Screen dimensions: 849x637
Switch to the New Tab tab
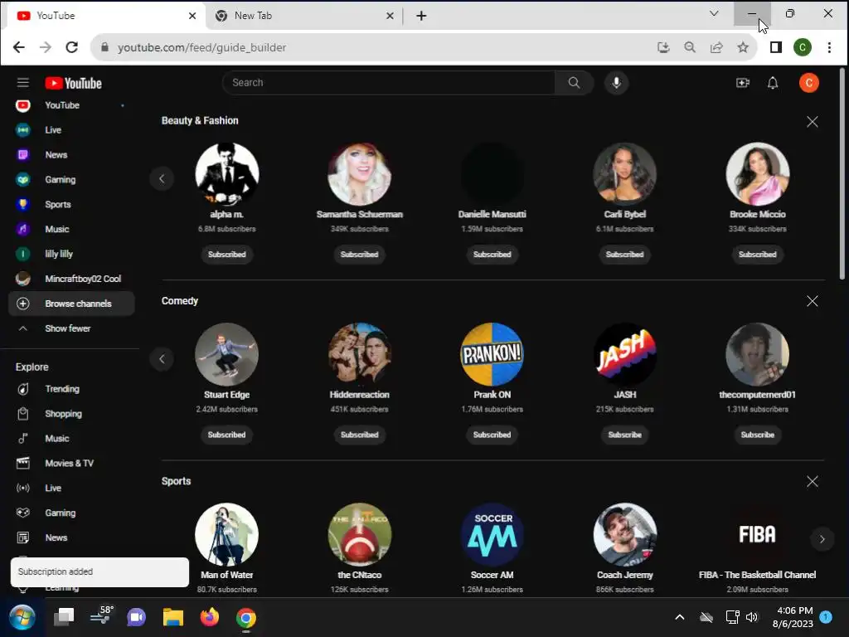tap(303, 16)
